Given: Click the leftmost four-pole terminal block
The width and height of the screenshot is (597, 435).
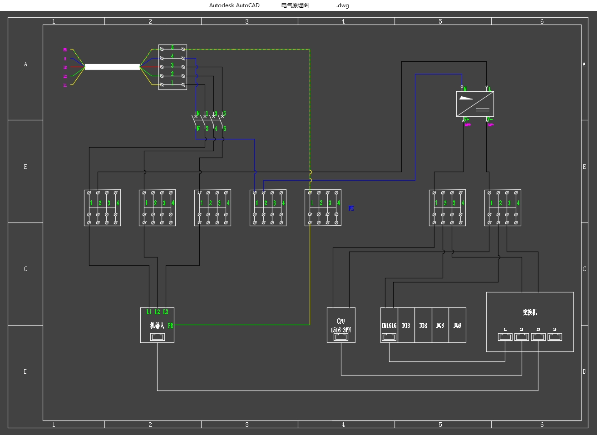Looking at the screenshot, I should [x=102, y=208].
